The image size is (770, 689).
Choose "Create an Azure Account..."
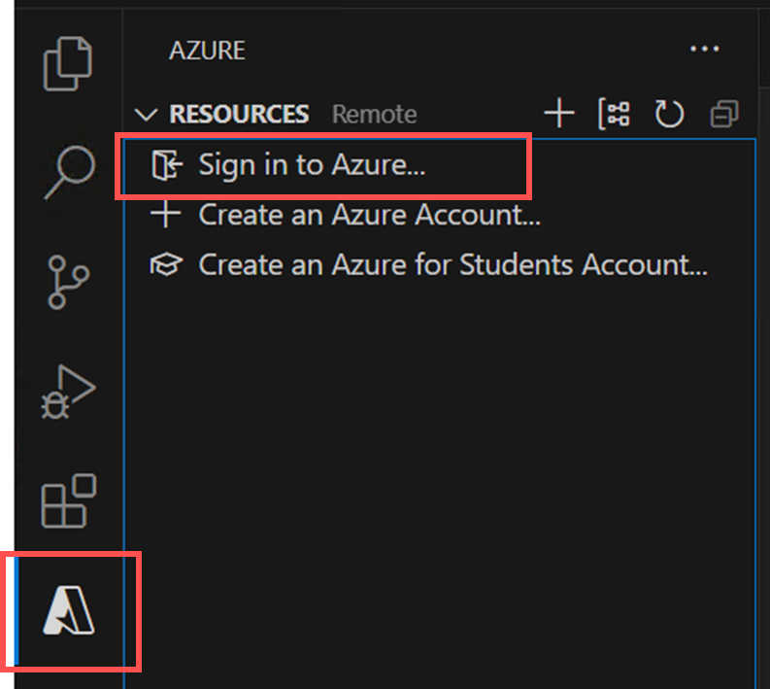pos(369,215)
